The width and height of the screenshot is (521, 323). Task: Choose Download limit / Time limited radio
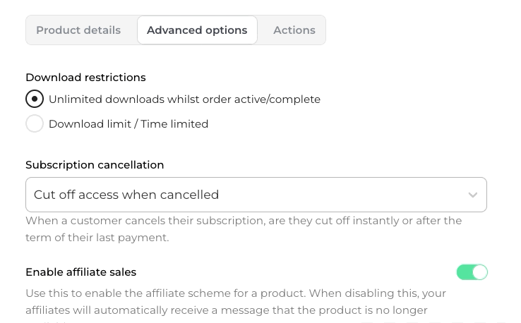pyautogui.click(x=35, y=123)
